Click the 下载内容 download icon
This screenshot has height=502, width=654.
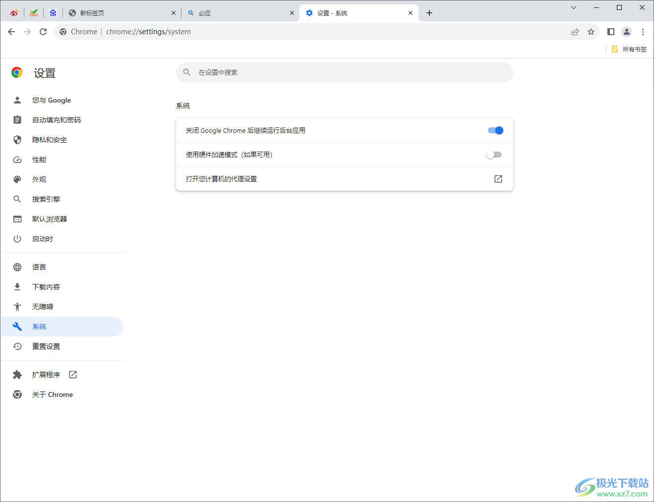(x=17, y=287)
